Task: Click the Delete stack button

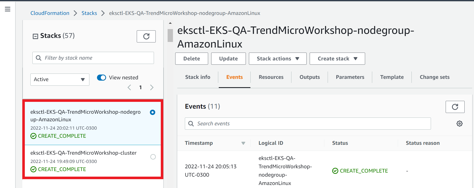Action: pyautogui.click(x=192, y=59)
